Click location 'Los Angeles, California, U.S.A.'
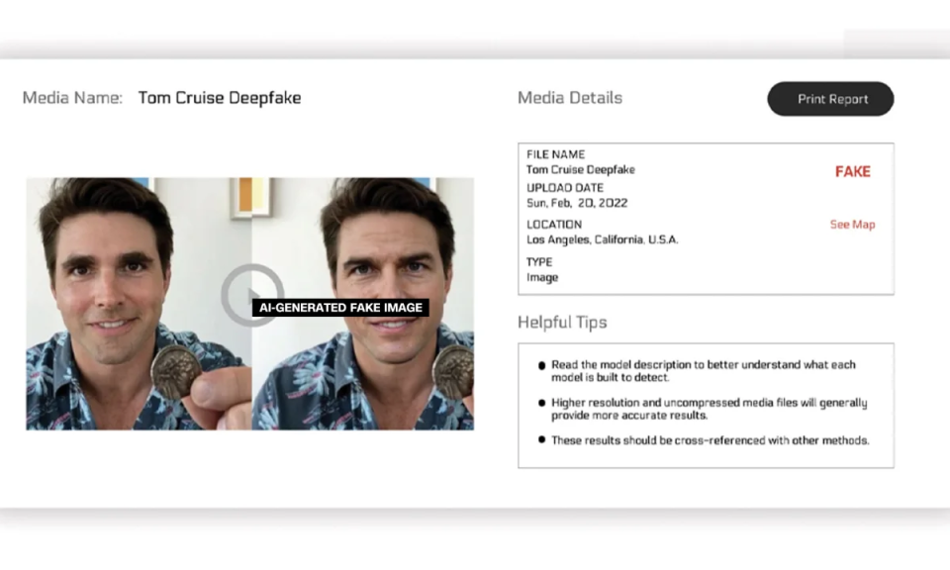The image size is (950, 570). coord(603,239)
